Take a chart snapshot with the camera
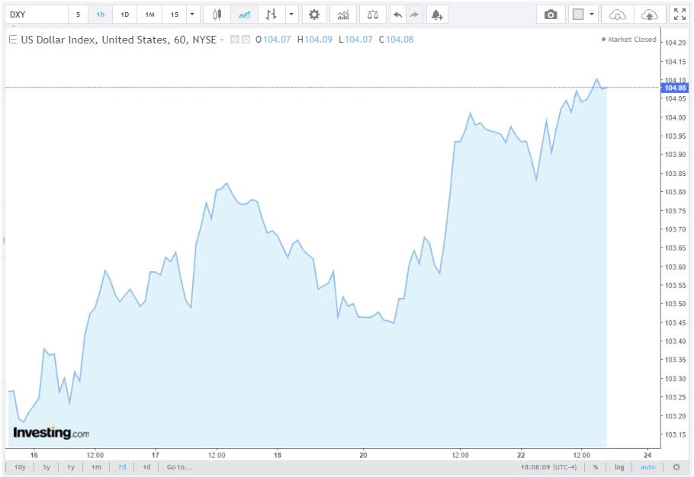Screen dimensions: 694x477 (x=551, y=14)
